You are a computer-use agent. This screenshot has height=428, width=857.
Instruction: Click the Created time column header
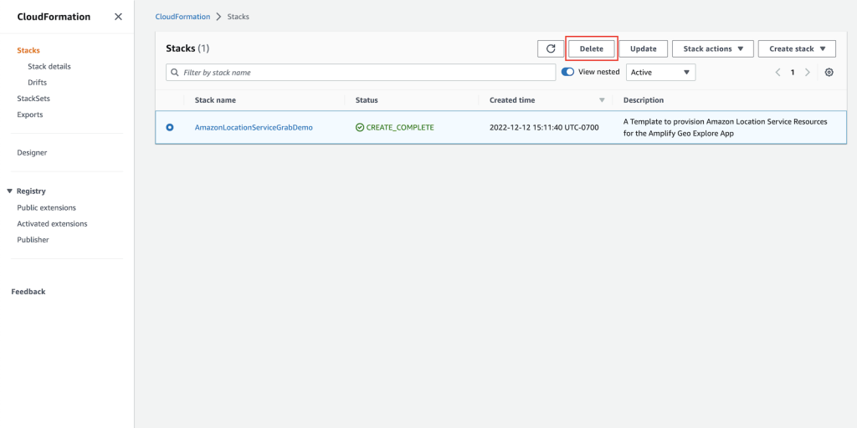512,100
